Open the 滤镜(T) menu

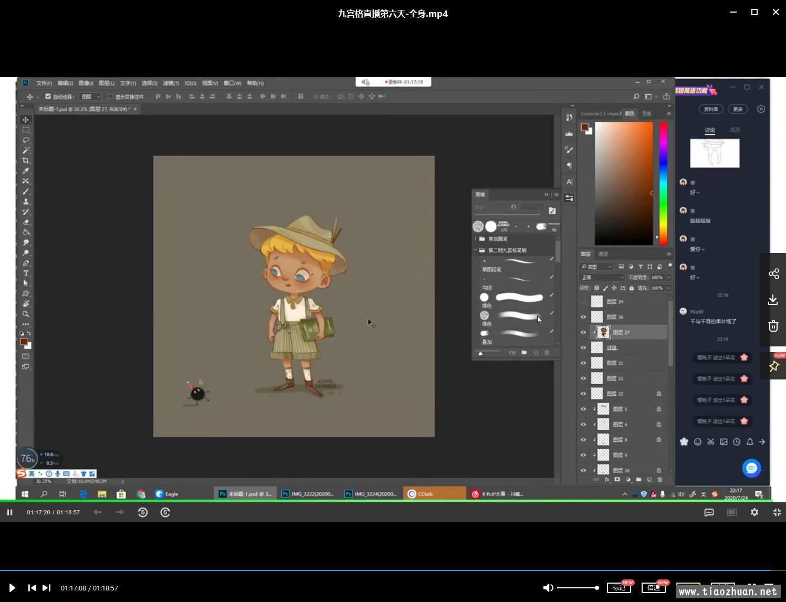tap(171, 83)
